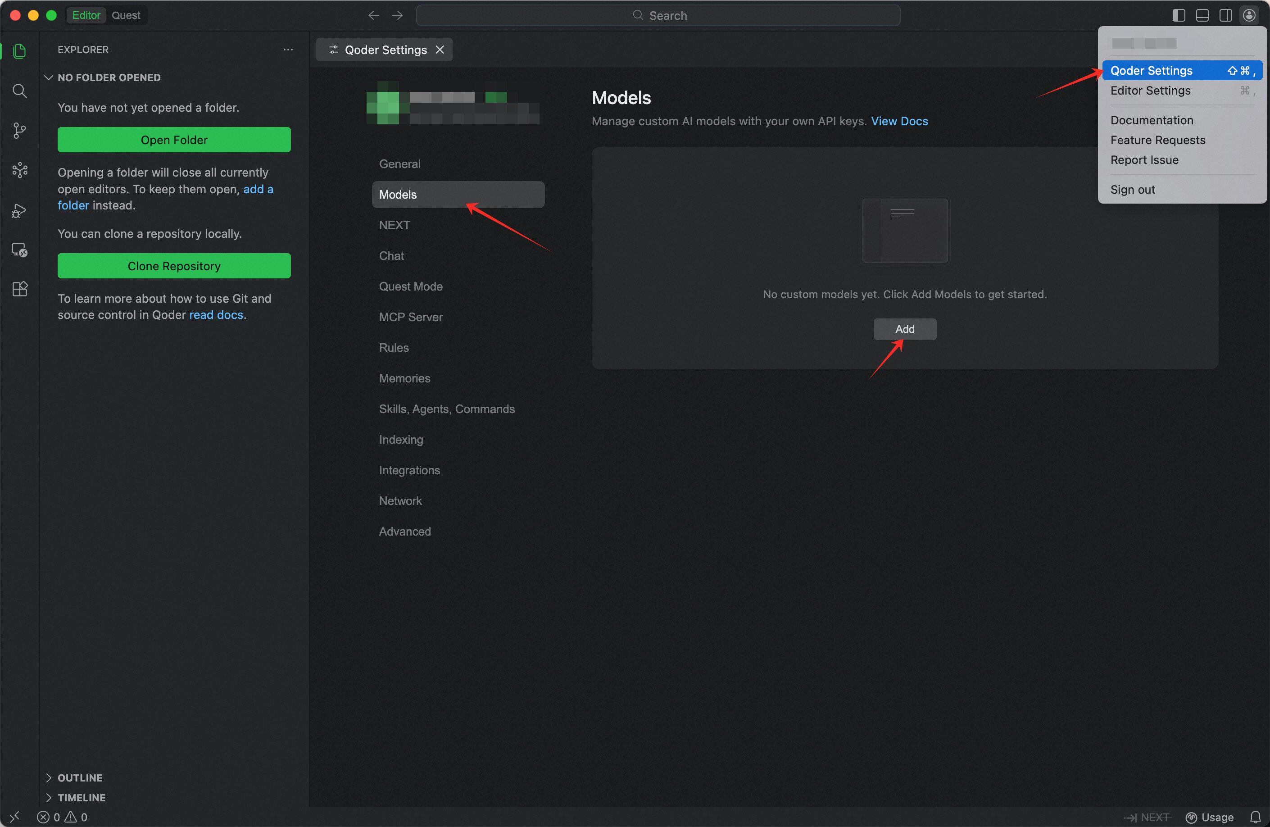The image size is (1270, 827).
Task: Open the Remote Explorer icon
Action: pyautogui.click(x=20, y=250)
